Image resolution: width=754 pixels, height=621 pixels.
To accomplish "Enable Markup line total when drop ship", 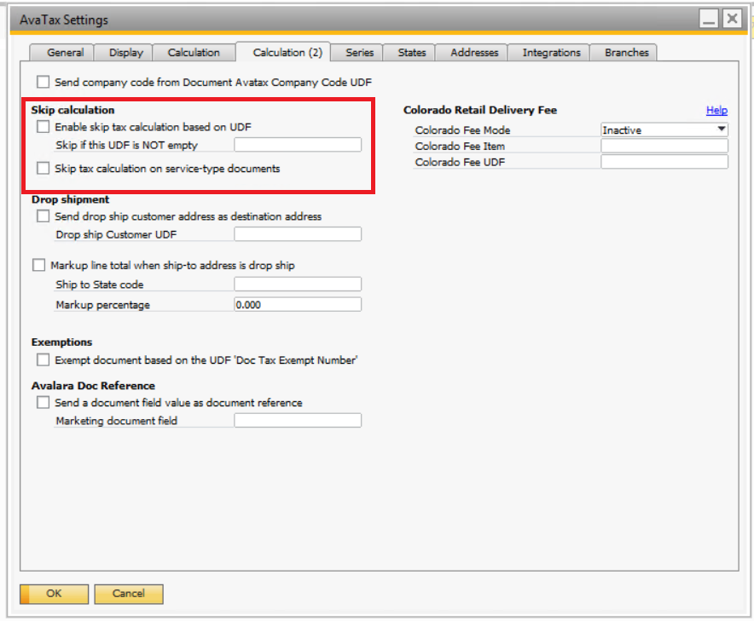I will pyautogui.click(x=39, y=265).
